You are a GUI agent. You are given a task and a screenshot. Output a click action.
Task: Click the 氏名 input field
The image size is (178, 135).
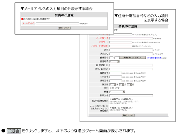(x=131, y=50)
